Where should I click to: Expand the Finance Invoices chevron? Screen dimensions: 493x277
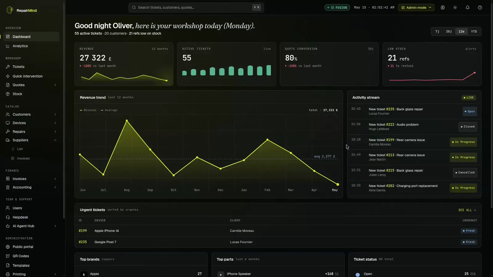click(55, 179)
